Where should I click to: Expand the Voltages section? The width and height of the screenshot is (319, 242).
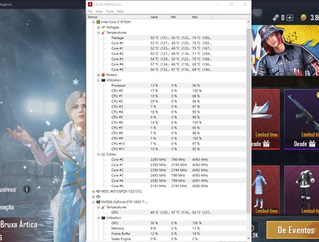[98, 27]
